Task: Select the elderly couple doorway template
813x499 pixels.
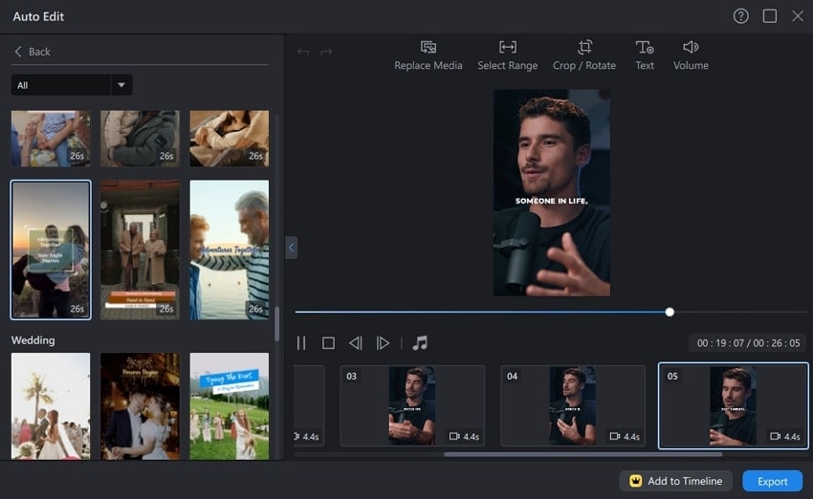Action: coord(140,249)
